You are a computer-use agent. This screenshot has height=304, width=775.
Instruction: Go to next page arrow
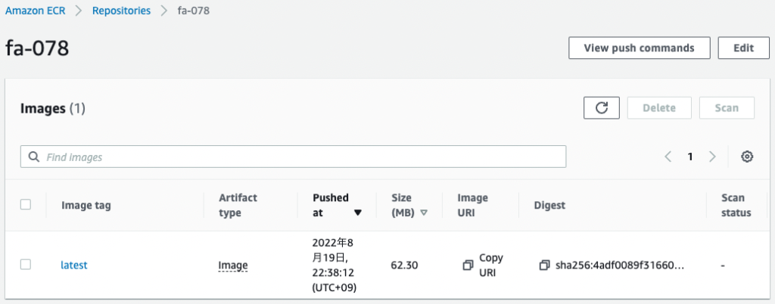[x=712, y=157]
